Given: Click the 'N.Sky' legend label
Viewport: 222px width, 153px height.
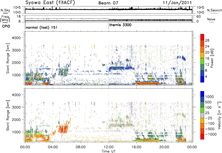Looking at the screenshot, I should pos(5,10).
